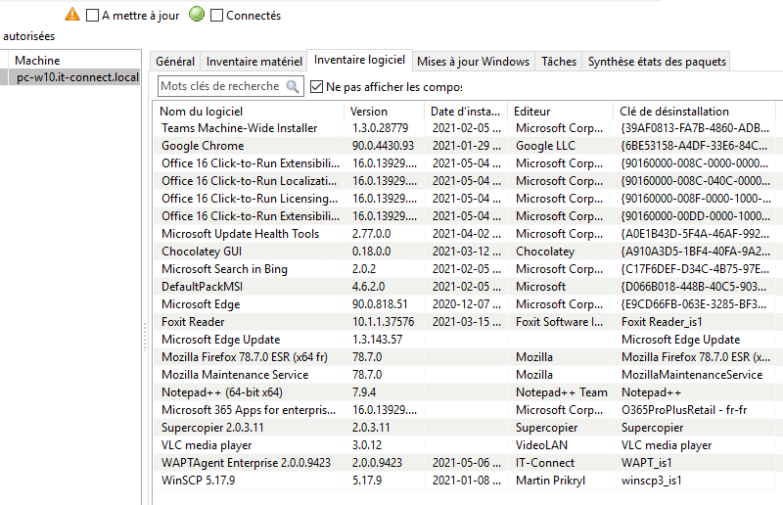The image size is (783, 505).
Task: Switch to the Général tab
Action: coord(175,62)
